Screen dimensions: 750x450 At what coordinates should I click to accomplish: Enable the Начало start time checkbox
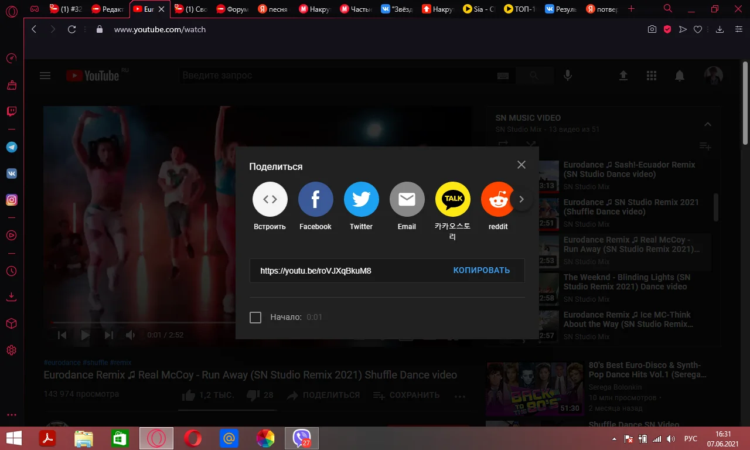[x=255, y=318]
